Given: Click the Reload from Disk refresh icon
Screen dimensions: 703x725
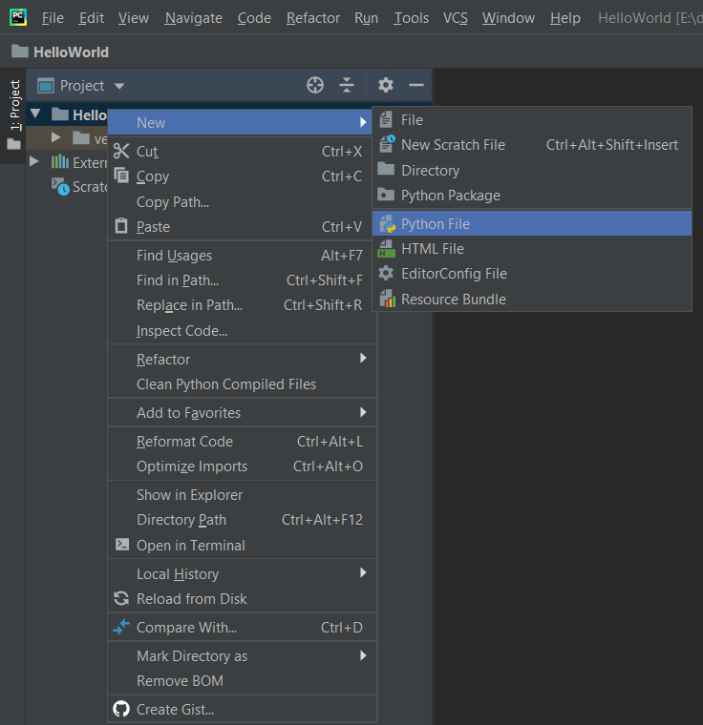Looking at the screenshot, I should pos(121,598).
